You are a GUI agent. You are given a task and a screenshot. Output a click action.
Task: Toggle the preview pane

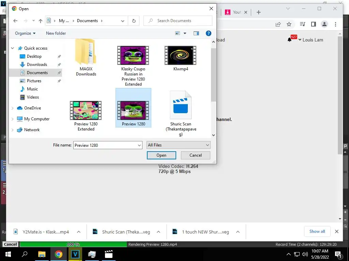point(196,33)
